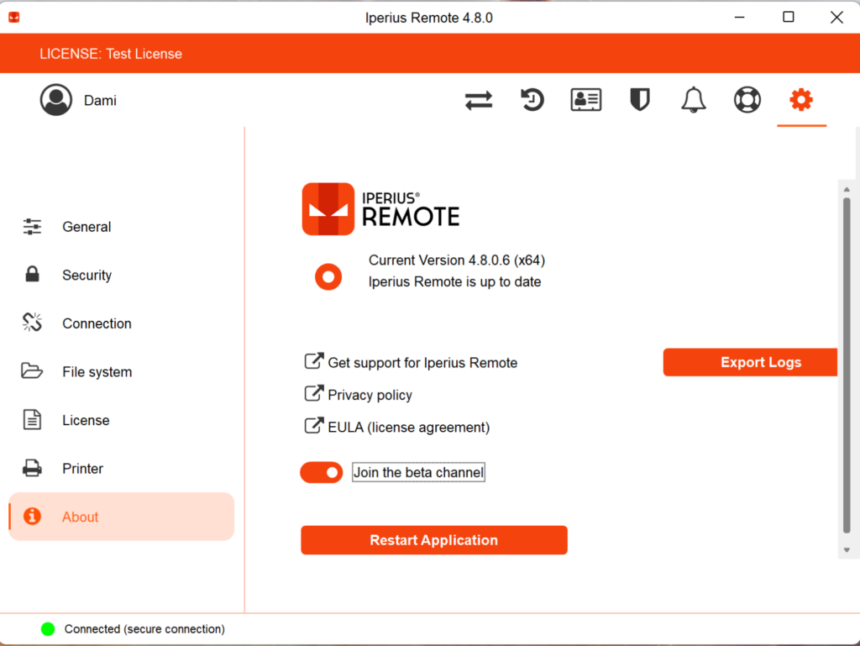Open the shield security icon in toolbar

coord(639,100)
